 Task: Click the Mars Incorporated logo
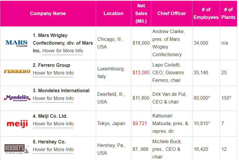coord(16,43)
